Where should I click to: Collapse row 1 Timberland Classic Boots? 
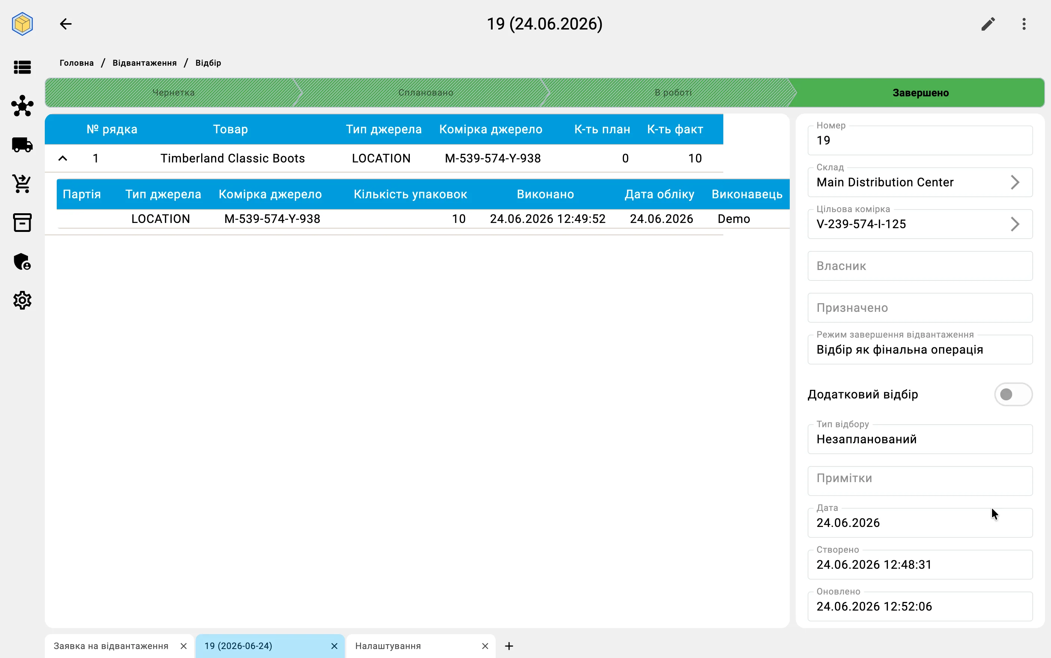(x=63, y=158)
